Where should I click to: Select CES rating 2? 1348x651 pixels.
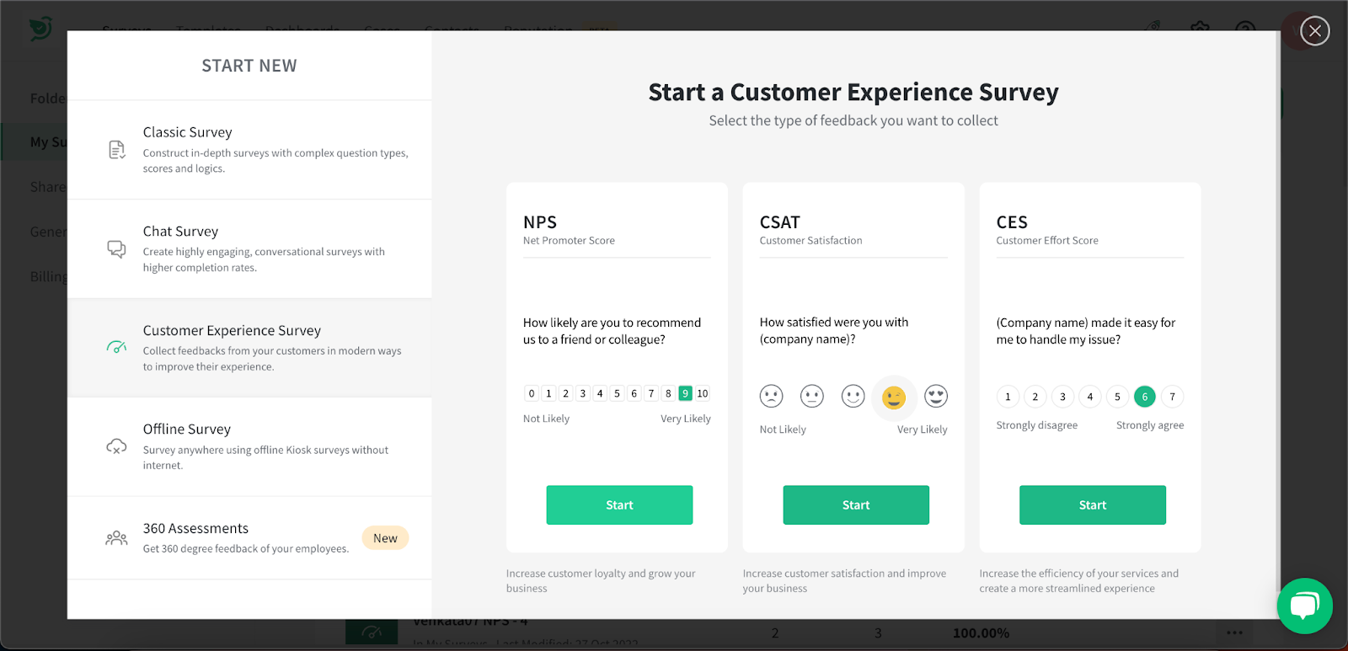point(1035,397)
